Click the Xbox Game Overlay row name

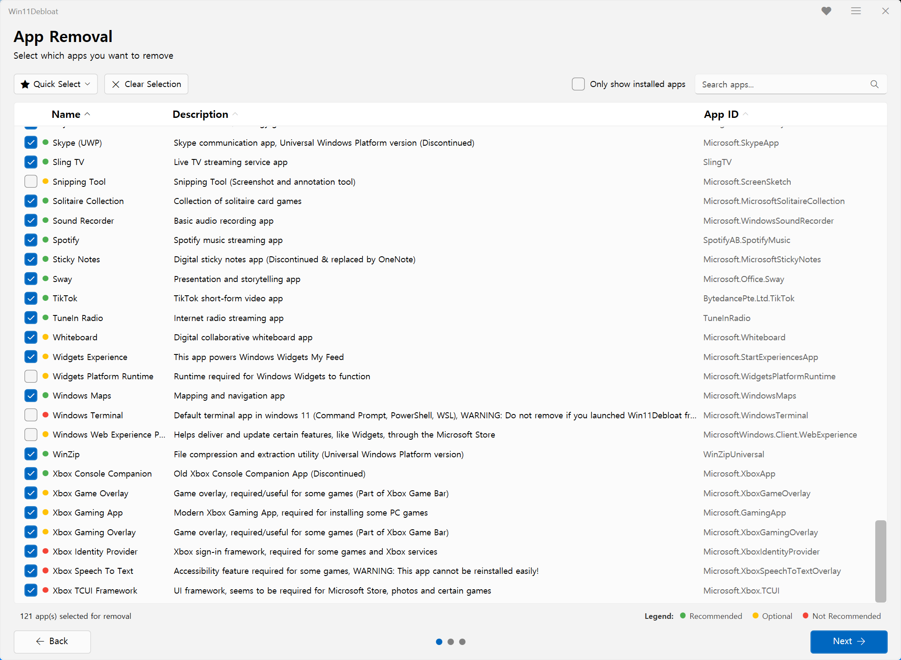(91, 493)
